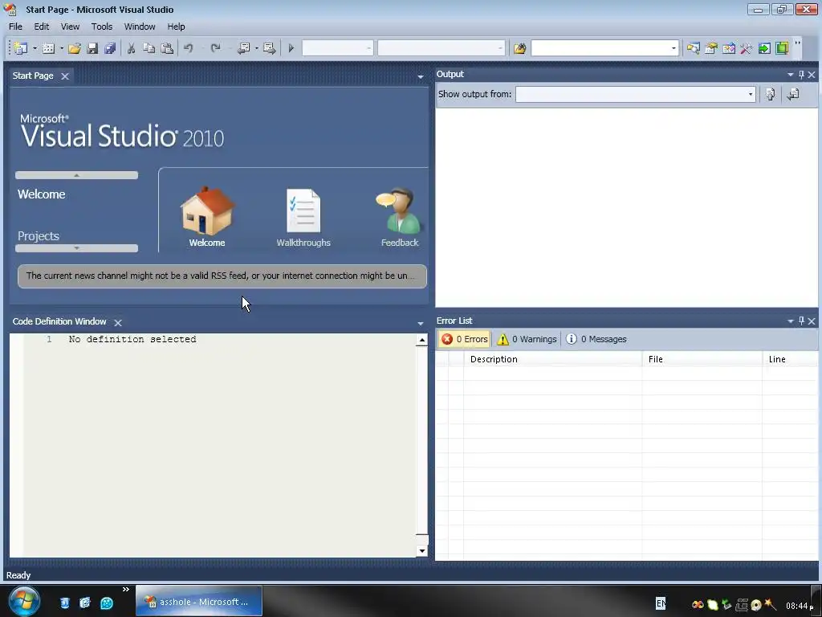Screen dimensions: 822x617
Task: Open Error List window position menu arrow
Action: (x=790, y=321)
